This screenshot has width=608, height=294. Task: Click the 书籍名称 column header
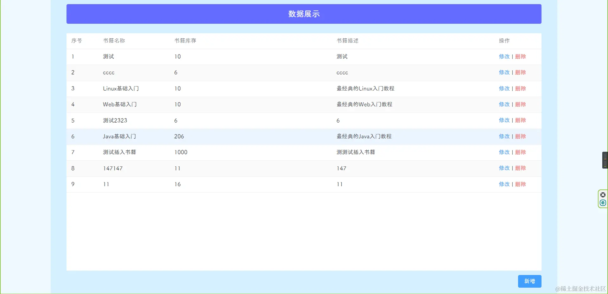(x=114, y=41)
